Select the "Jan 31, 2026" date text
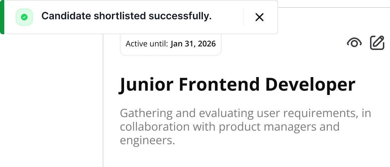390x167 pixels. [193, 44]
